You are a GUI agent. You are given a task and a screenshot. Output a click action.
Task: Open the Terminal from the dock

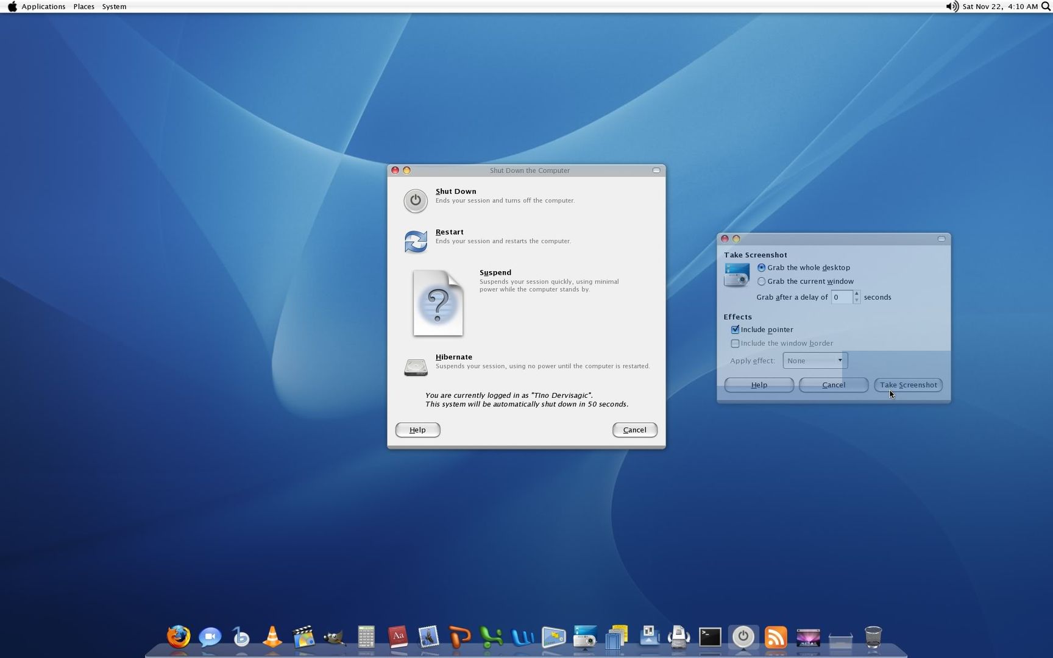[x=710, y=637]
